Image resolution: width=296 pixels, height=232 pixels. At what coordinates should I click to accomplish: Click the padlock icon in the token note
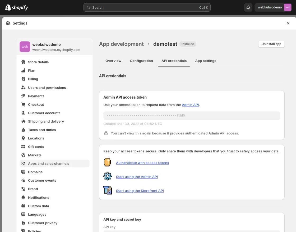pos(106,133)
